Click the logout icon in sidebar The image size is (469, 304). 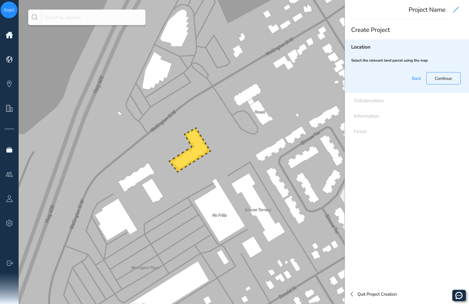point(10,263)
